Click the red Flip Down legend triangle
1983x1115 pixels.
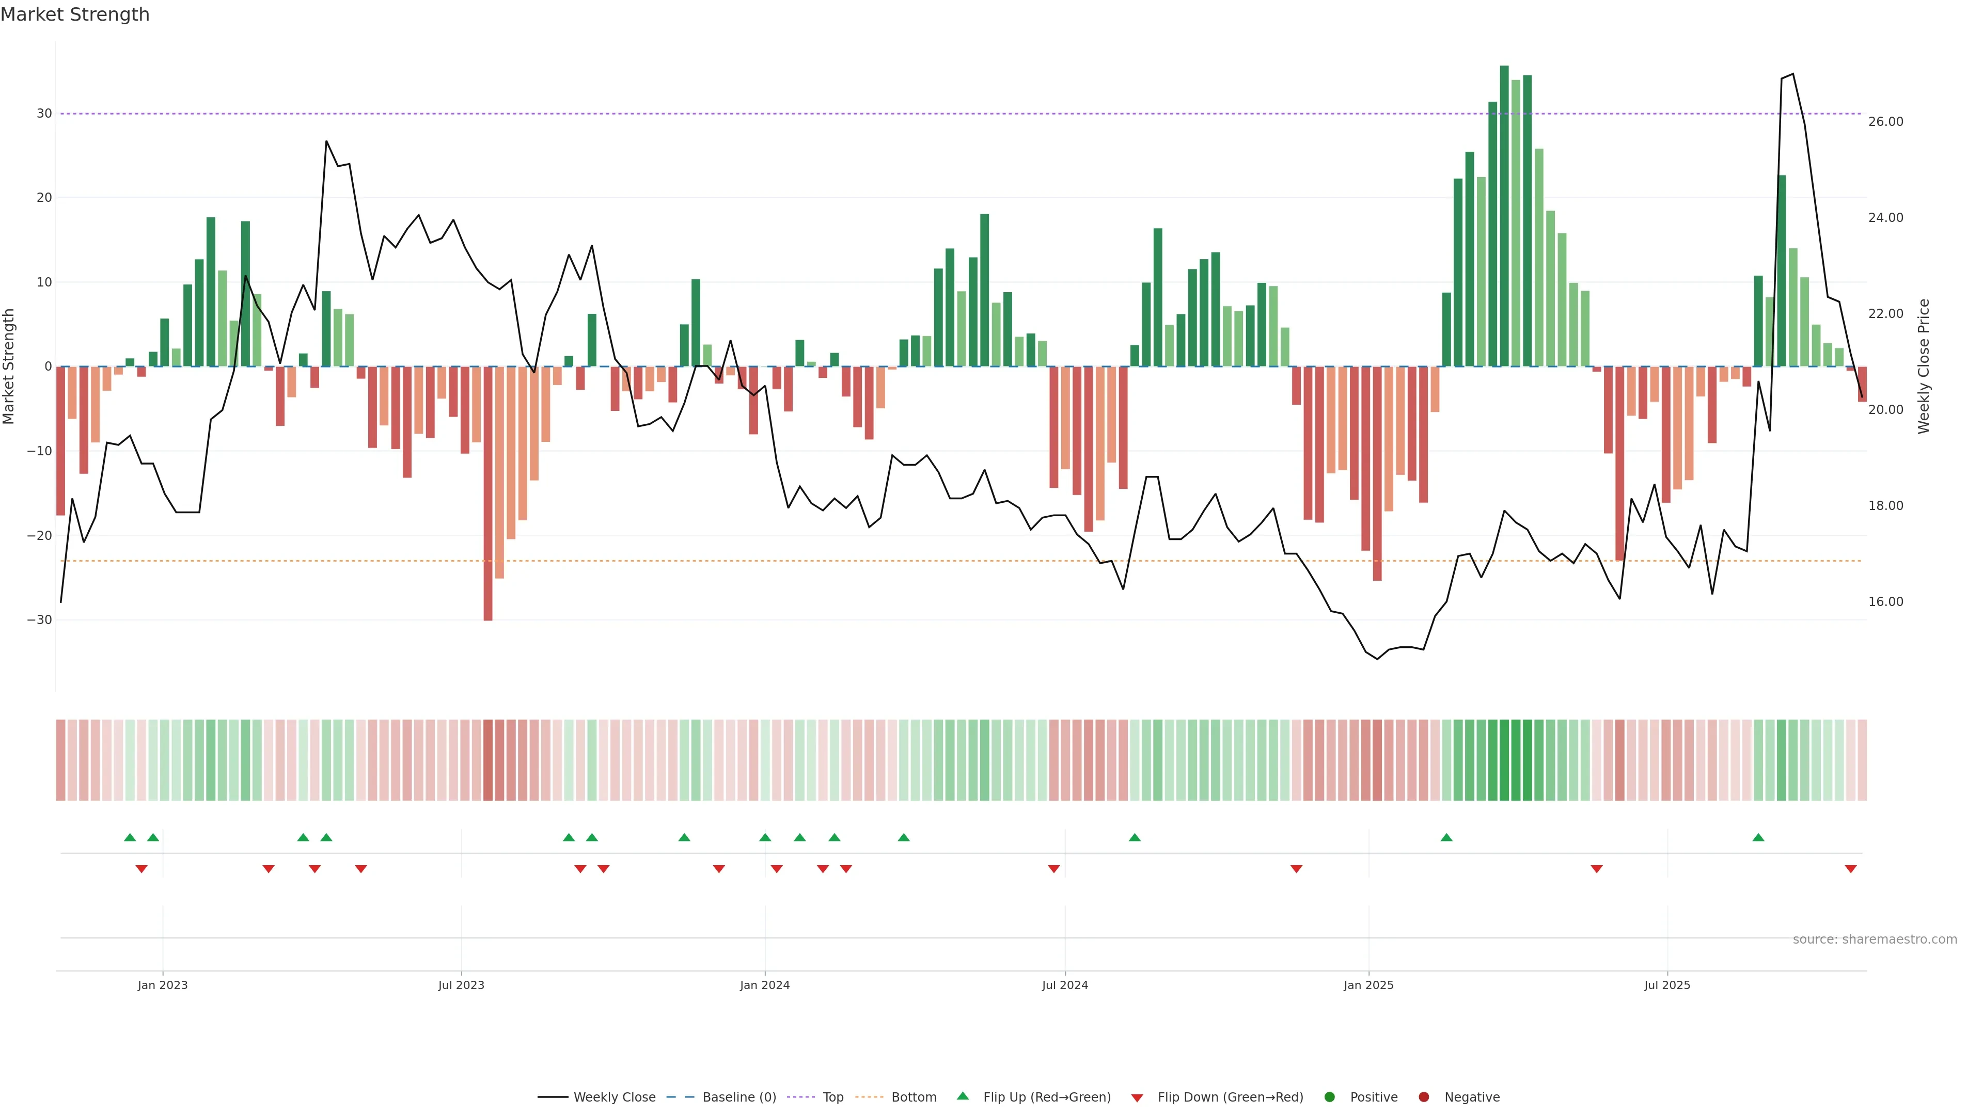1137,1098
